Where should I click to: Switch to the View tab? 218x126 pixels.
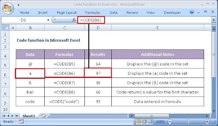click(x=151, y=13)
